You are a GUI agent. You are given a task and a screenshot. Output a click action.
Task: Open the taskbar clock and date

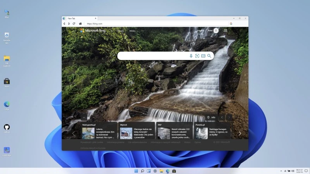pos(299,171)
